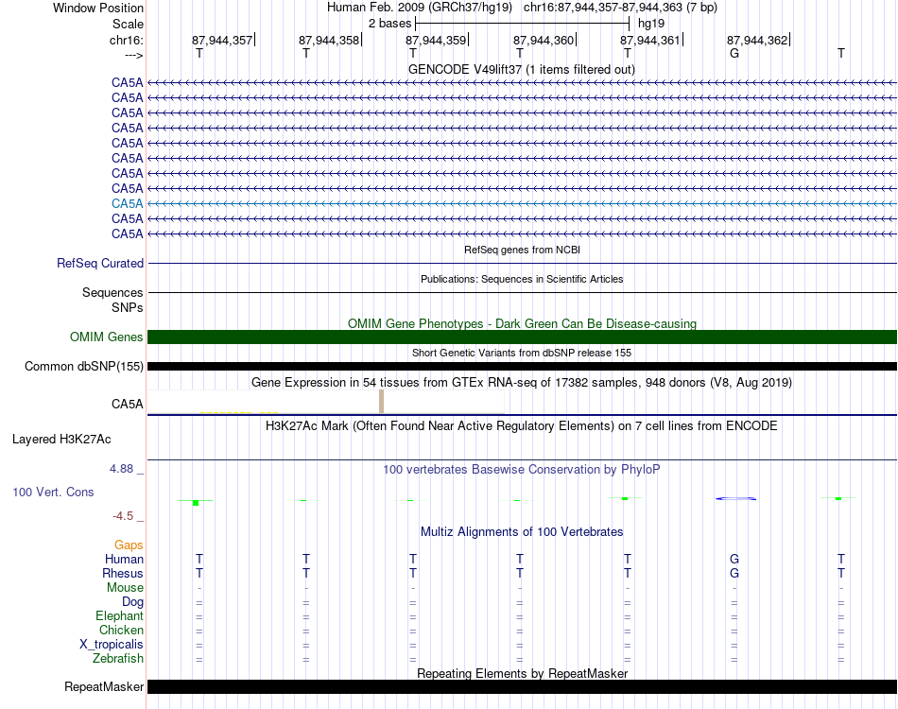This screenshot has height=709, width=898.
Task: Click the Repeating Elements by RepeatMasker title
Action: pyautogui.click(x=522, y=673)
